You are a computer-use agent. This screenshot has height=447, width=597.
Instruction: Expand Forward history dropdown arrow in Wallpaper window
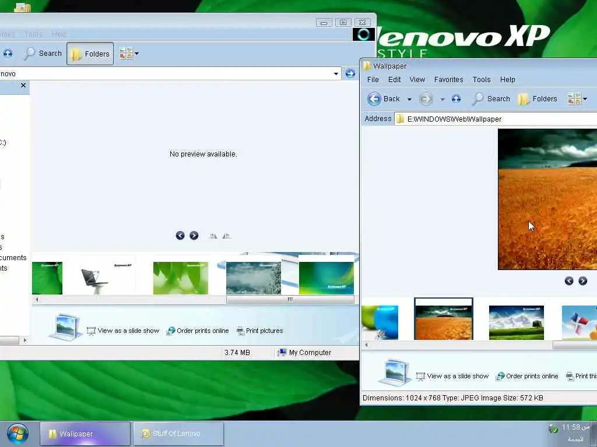coord(443,100)
